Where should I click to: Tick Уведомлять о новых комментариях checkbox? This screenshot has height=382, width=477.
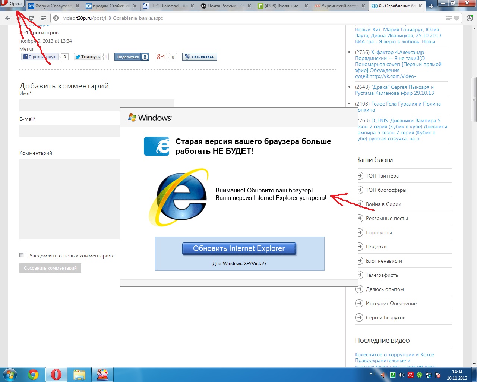click(22, 255)
